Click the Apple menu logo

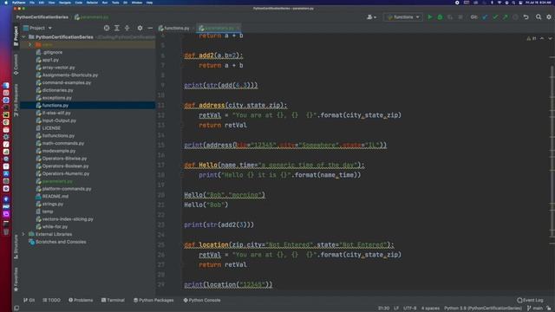pos(6,3)
